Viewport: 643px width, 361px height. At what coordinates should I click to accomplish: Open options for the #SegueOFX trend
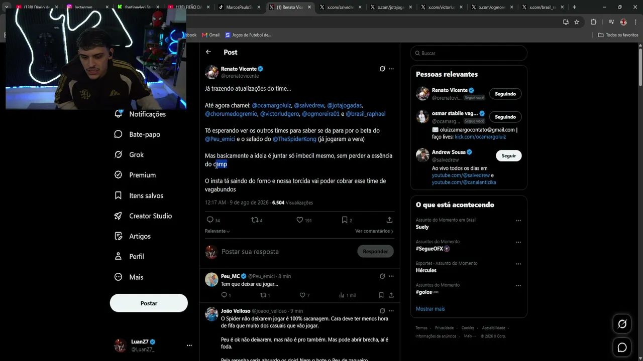518,242
